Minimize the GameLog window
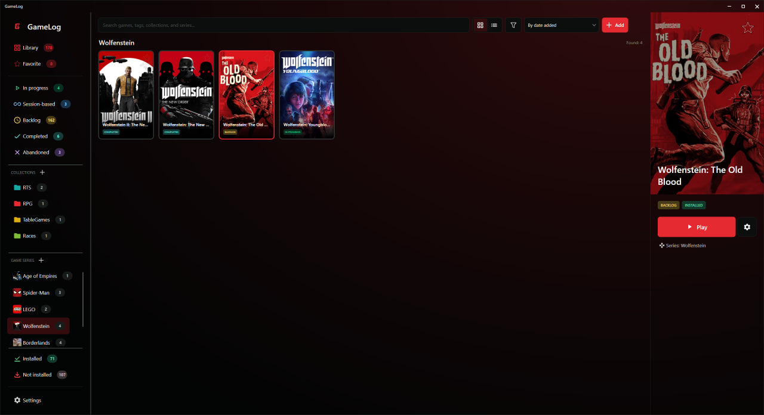Screen dimensions: 764x415 coord(730,6)
